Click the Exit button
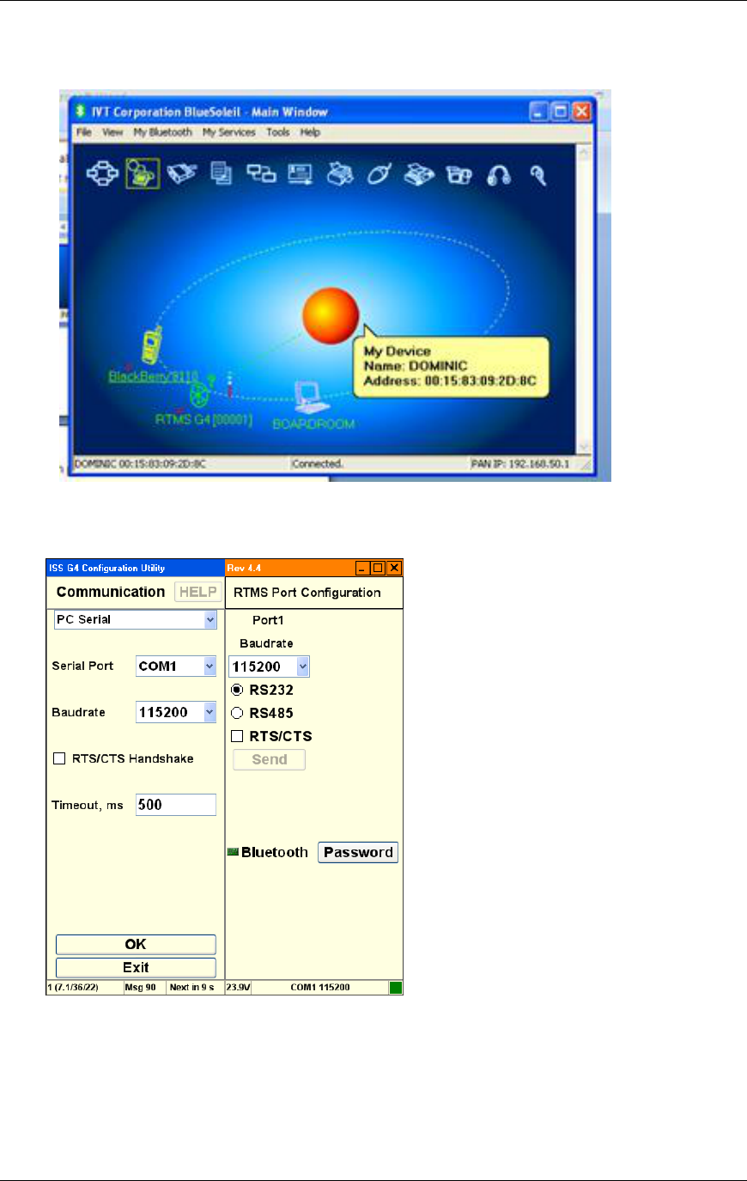The width and height of the screenshot is (747, 1181). coord(136,967)
